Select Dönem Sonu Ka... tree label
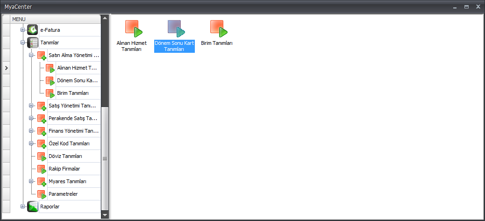This screenshot has width=485, height=221. click(77, 81)
